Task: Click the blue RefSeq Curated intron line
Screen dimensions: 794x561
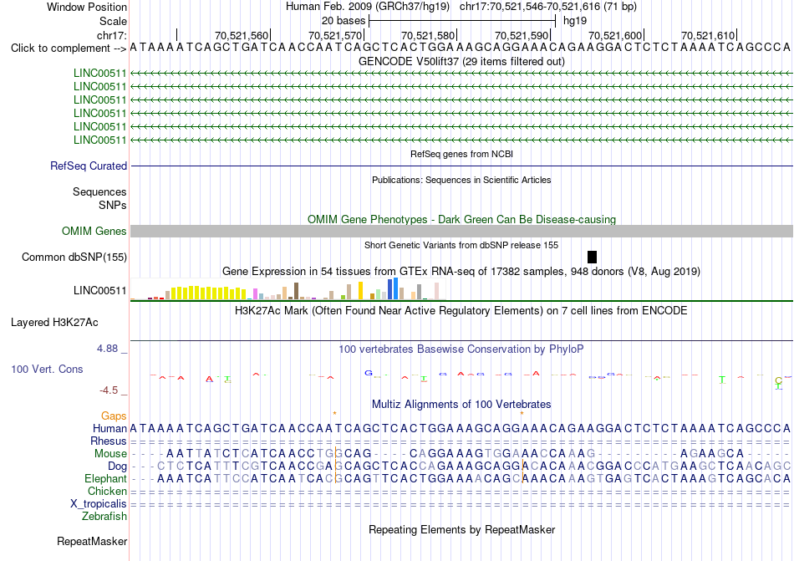Action: (461, 166)
